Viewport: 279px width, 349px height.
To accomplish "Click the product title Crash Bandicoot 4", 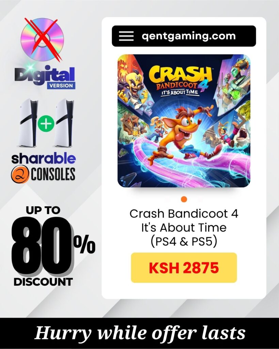I will tap(184, 214).
